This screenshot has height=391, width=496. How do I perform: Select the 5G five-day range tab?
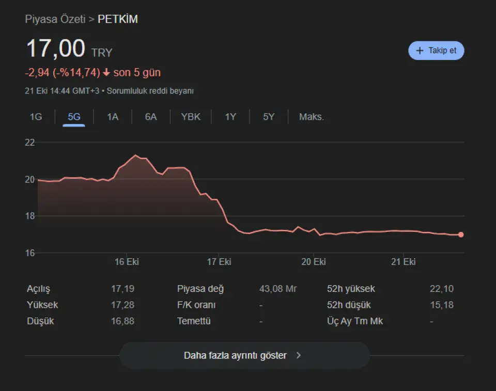coord(74,117)
